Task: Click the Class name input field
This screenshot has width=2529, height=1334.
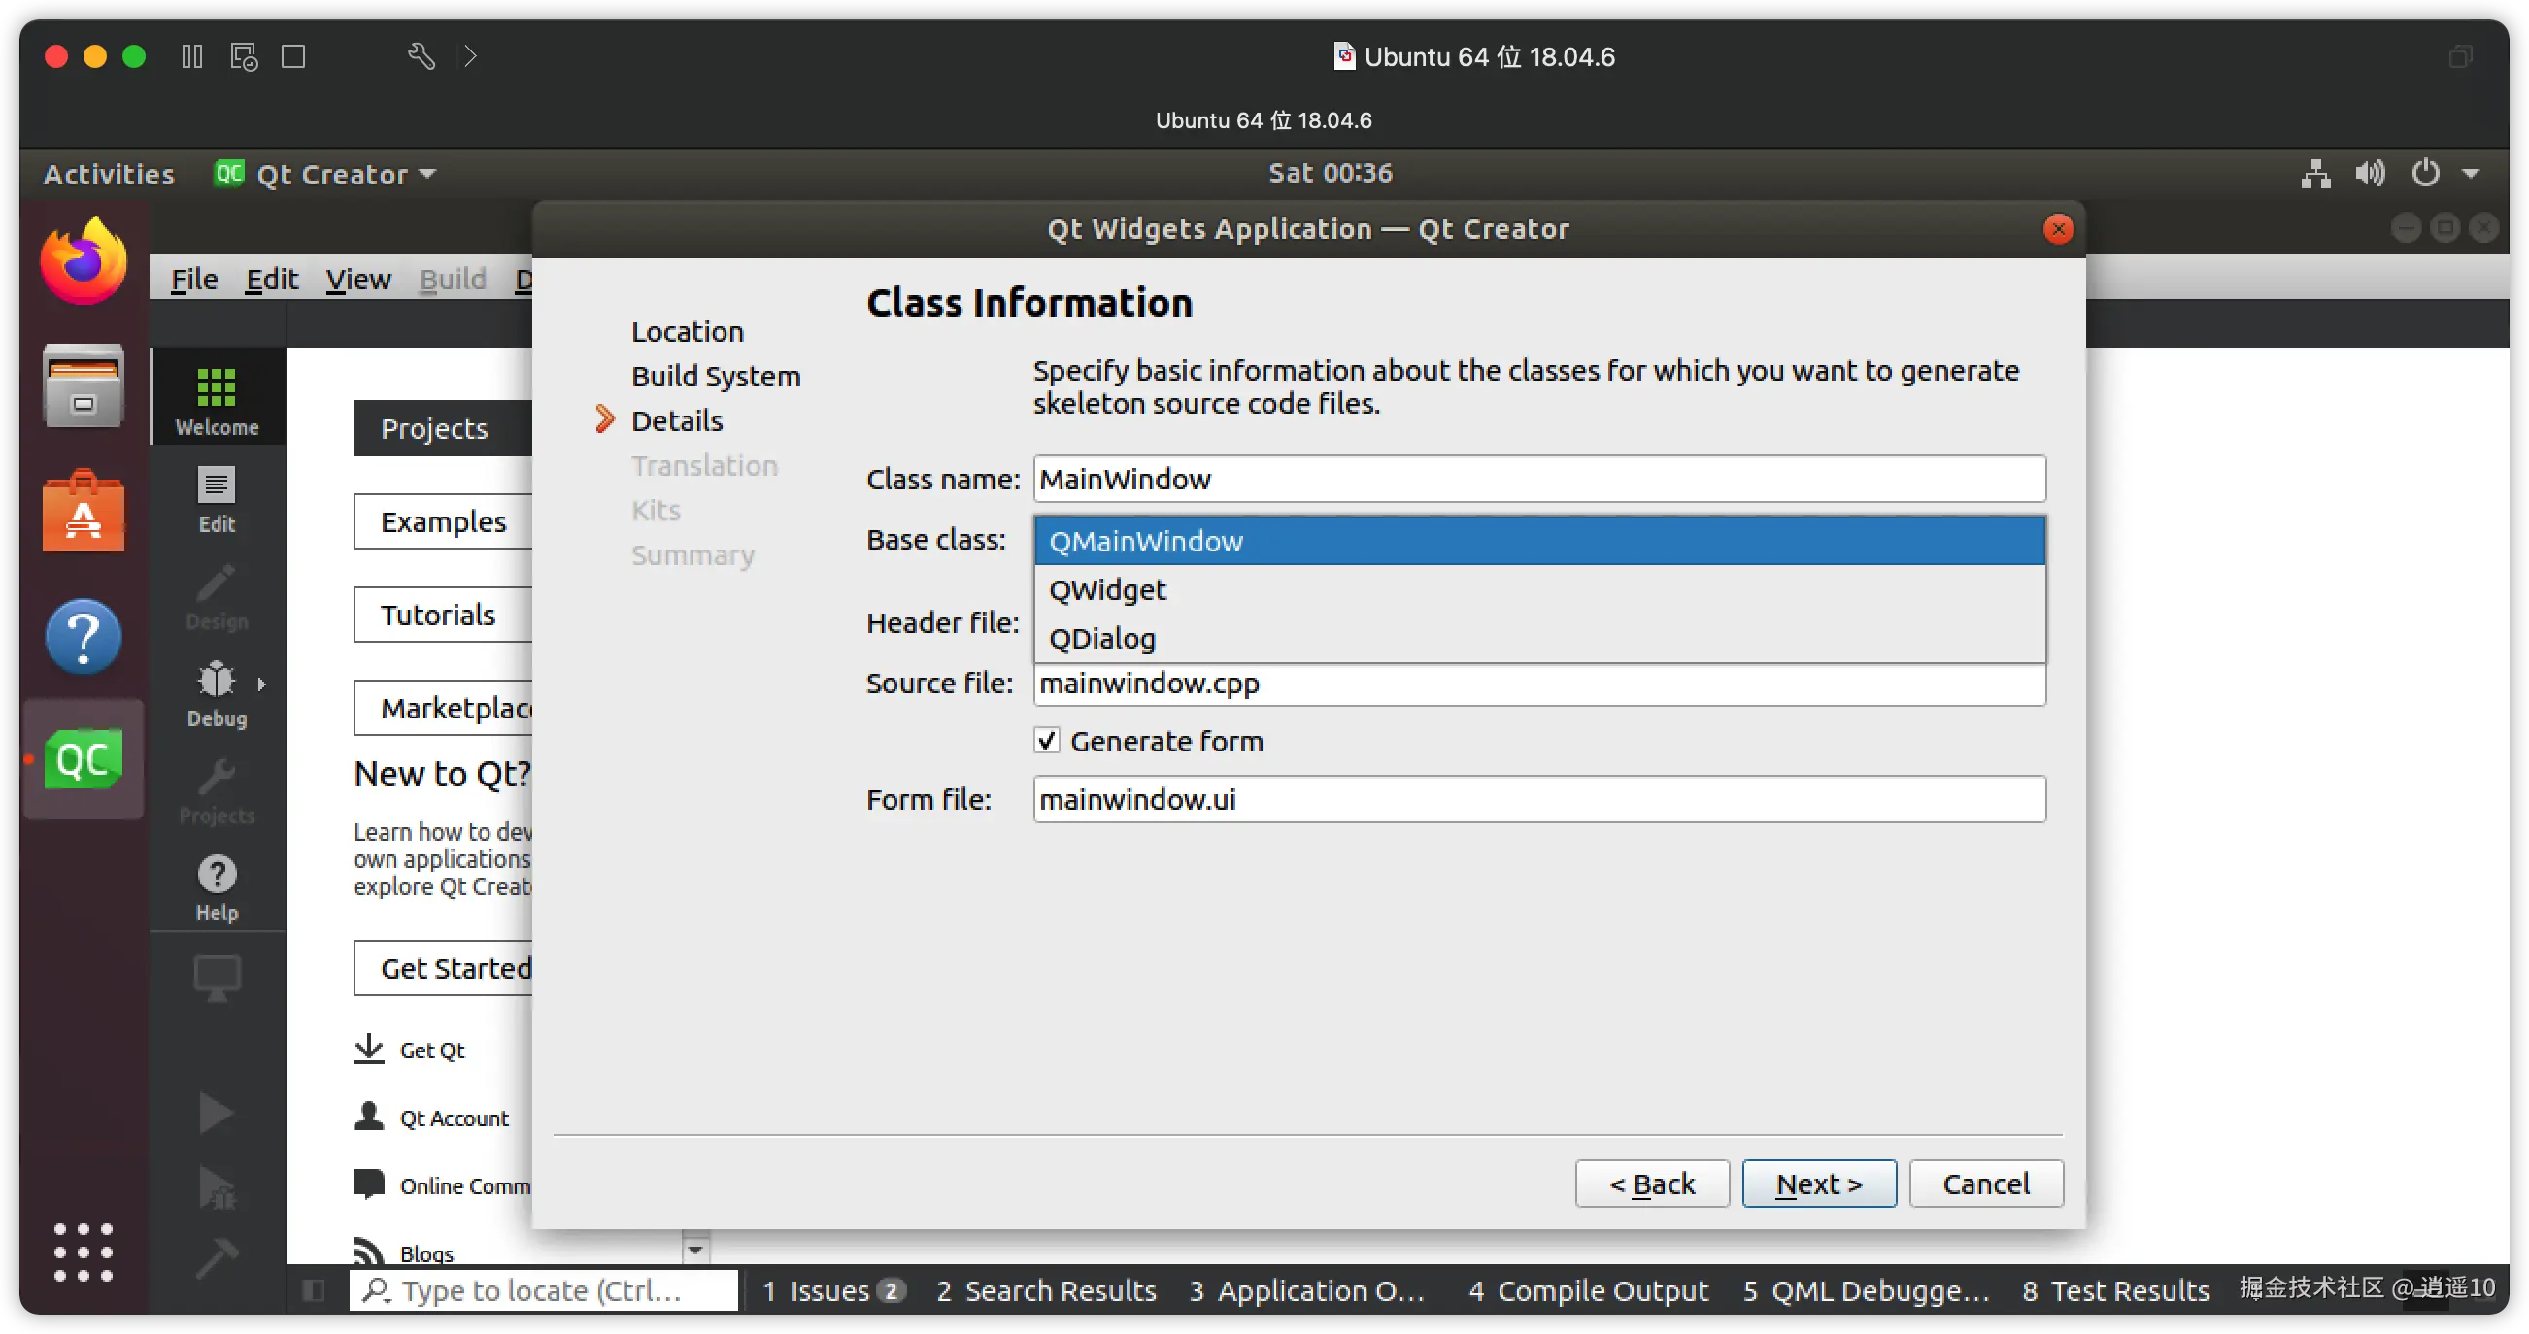Action: point(1537,479)
